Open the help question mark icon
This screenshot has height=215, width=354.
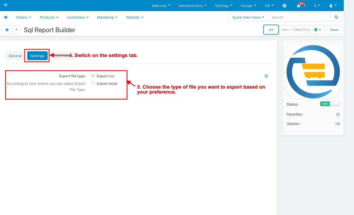click(x=284, y=6)
